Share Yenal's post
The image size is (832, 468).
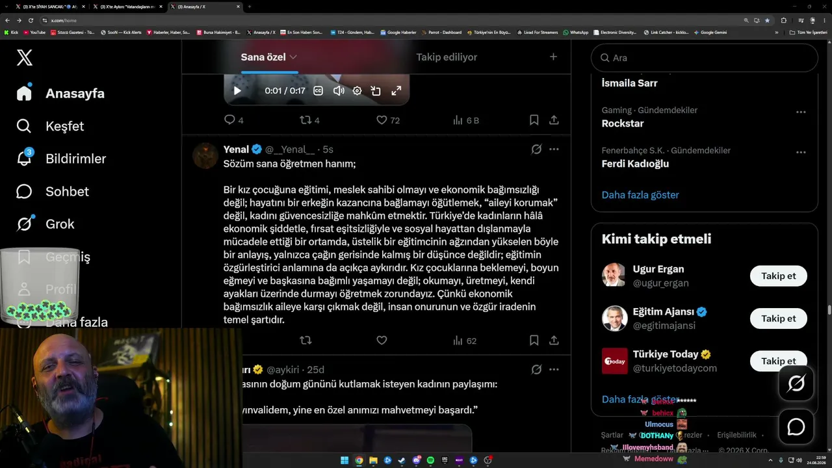pyautogui.click(x=554, y=341)
